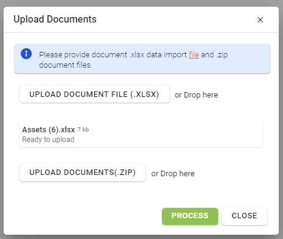The height and width of the screenshot is (239, 283).
Task: Click the blue info circle icon
Action: tap(26, 54)
